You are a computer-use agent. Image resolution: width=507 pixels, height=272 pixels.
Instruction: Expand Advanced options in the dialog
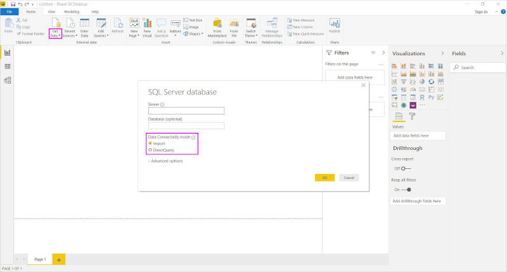pyautogui.click(x=165, y=161)
